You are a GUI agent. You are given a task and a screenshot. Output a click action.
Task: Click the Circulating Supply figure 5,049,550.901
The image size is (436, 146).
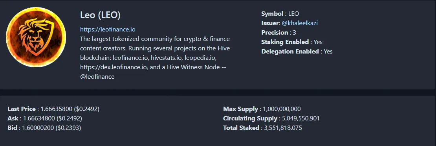pos(301,118)
